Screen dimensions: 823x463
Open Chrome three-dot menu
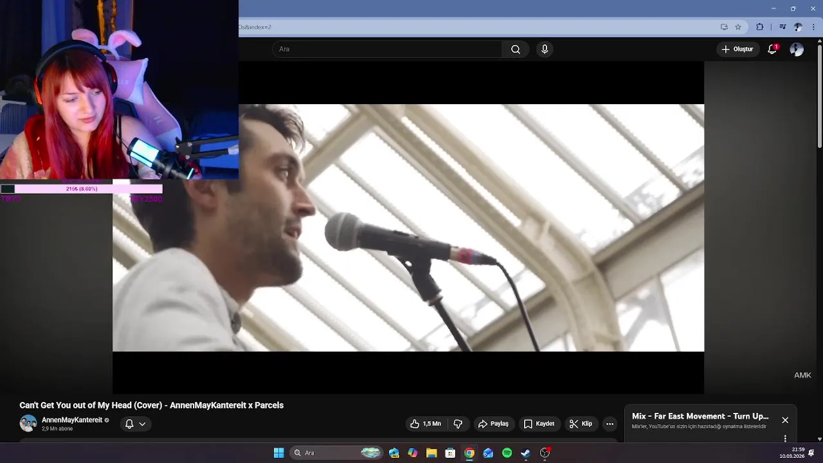click(813, 27)
